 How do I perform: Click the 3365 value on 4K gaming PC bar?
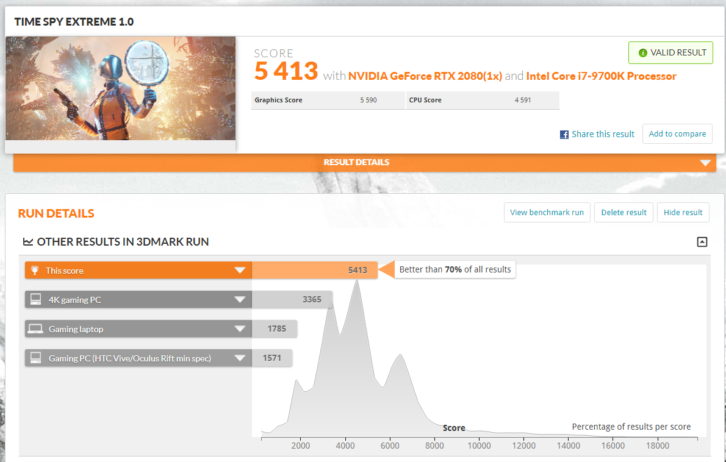312,299
